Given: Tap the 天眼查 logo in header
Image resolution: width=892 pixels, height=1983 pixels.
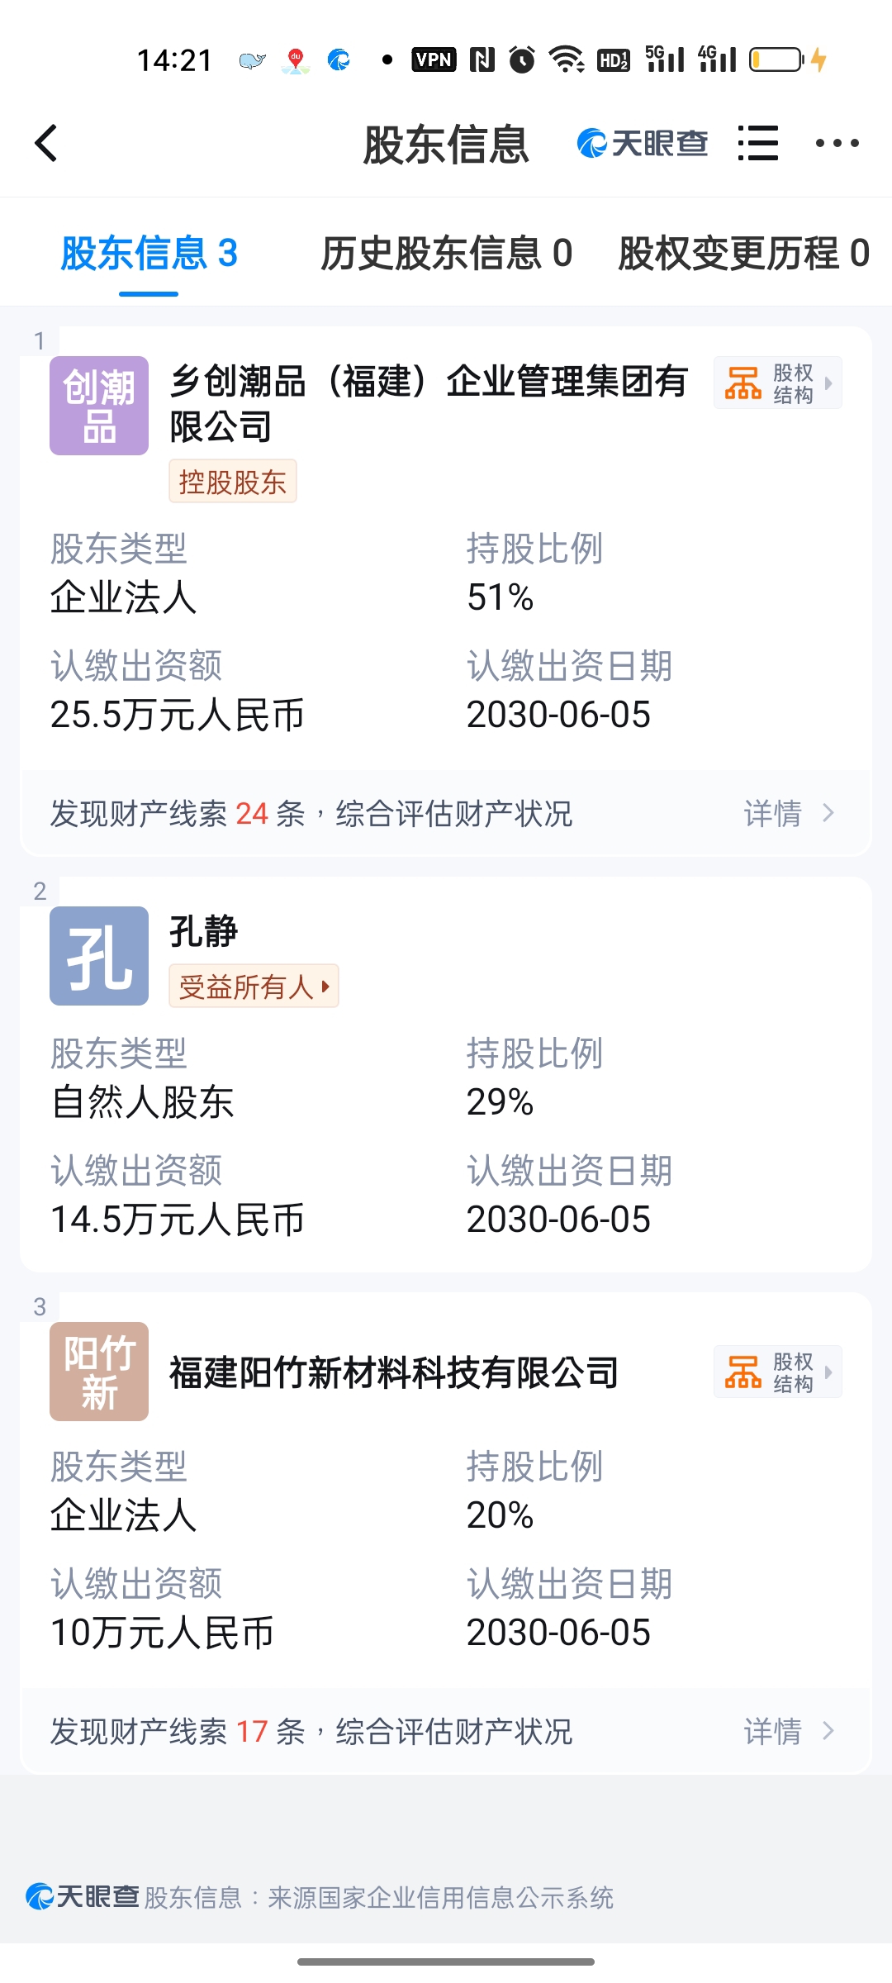Looking at the screenshot, I should pos(642,143).
